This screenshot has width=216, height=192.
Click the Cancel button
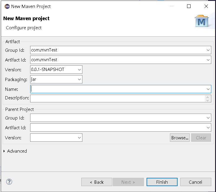[196, 182]
